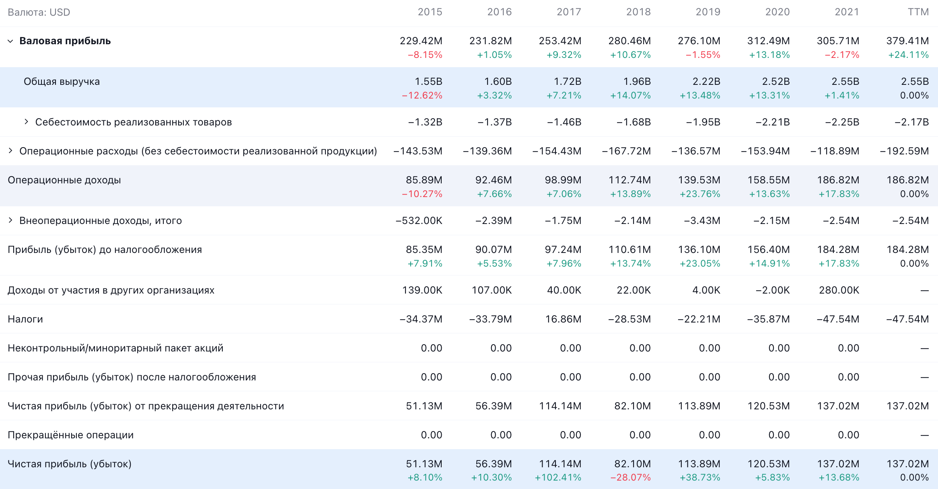Click gross profit 2020 value 312.49M
938x489 pixels.
[769, 41]
